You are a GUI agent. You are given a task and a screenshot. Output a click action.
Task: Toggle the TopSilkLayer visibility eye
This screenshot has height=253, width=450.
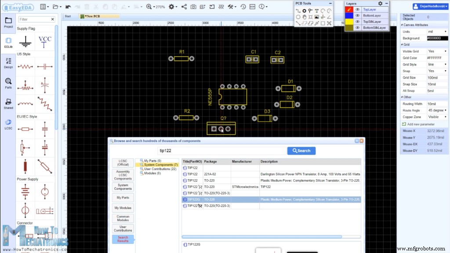pos(358,22)
